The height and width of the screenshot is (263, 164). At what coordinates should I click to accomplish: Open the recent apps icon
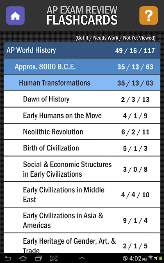38,258
